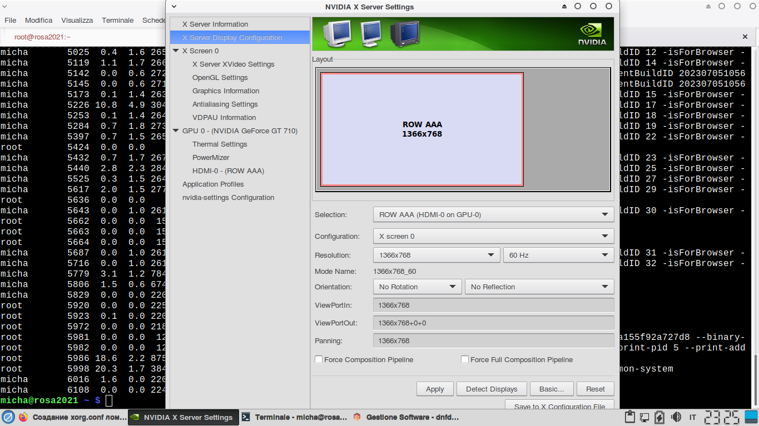Enable Force Full Composition Pipeline

[465, 359]
